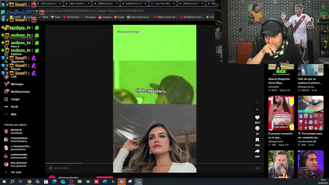Viewport: 329px width, 185px height.
Task: Skip to the next video with down chevron
Action: [x=257, y=109]
